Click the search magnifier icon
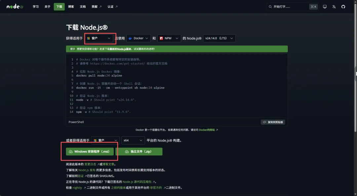Viewport: 357px width, 196px height. pyautogui.click(x=270, y=7)
